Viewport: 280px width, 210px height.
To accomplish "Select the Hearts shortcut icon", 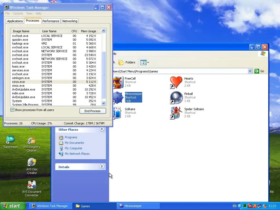I will pyautogui.click(x=176, y=82).
